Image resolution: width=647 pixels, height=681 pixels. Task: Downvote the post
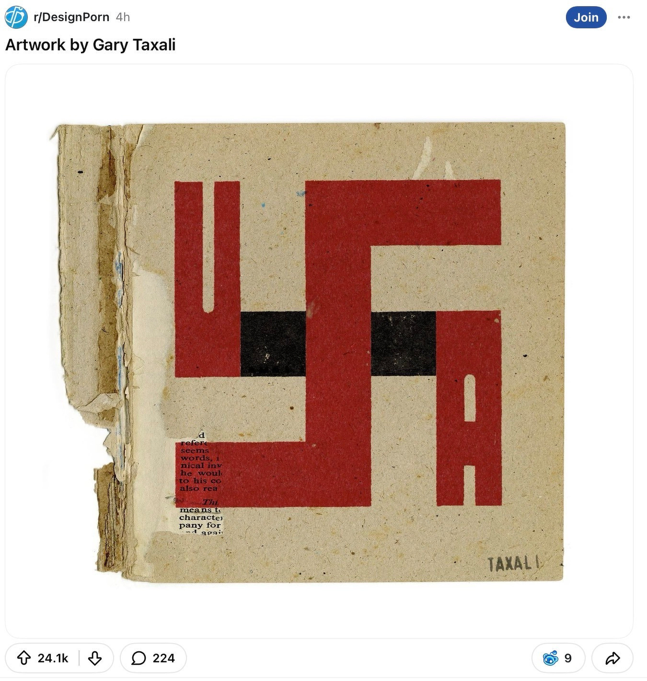pyautogui.click(x=95, y=658)
